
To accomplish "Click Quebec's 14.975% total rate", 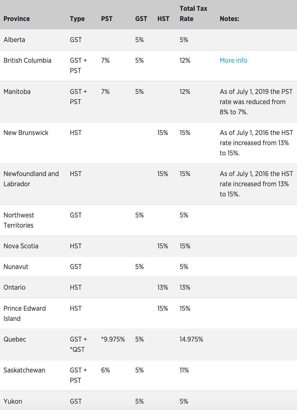I will [191, 339].
